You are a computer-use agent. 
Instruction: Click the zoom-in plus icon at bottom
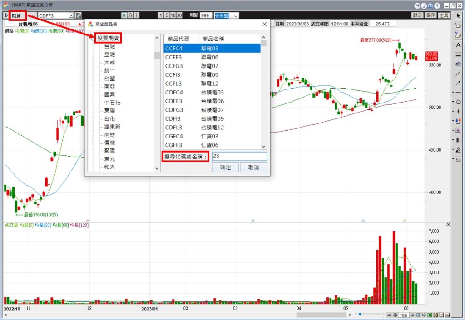[x=396, y=315]
